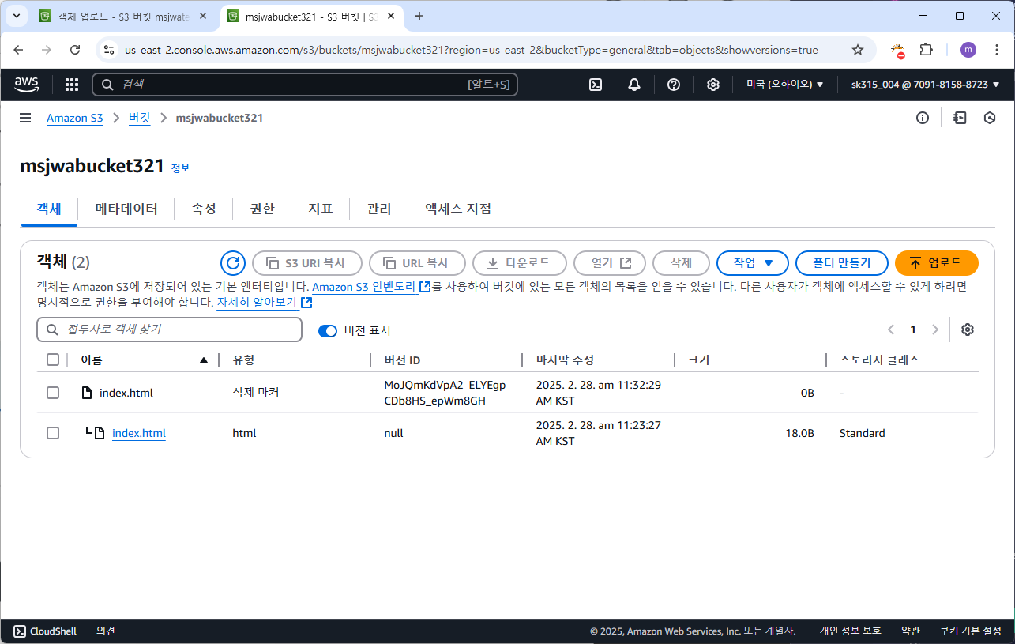
Task: Open the help question-mark menu
Action: coord(674,85)
